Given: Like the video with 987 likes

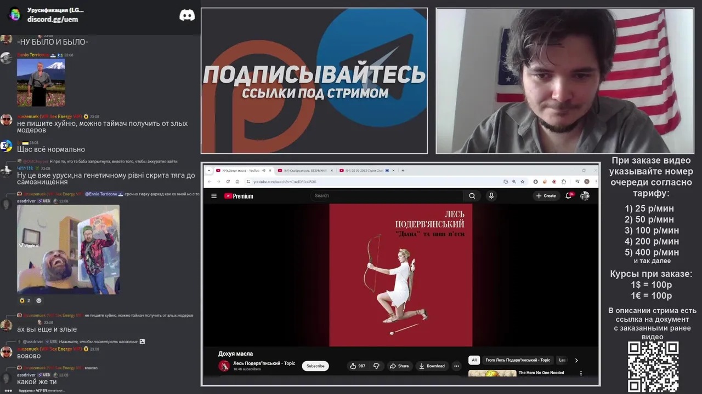Looking at the screenshot, I should 358,366.
